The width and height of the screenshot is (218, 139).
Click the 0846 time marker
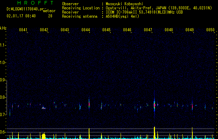pyautogui.click(x=127, y=30)
